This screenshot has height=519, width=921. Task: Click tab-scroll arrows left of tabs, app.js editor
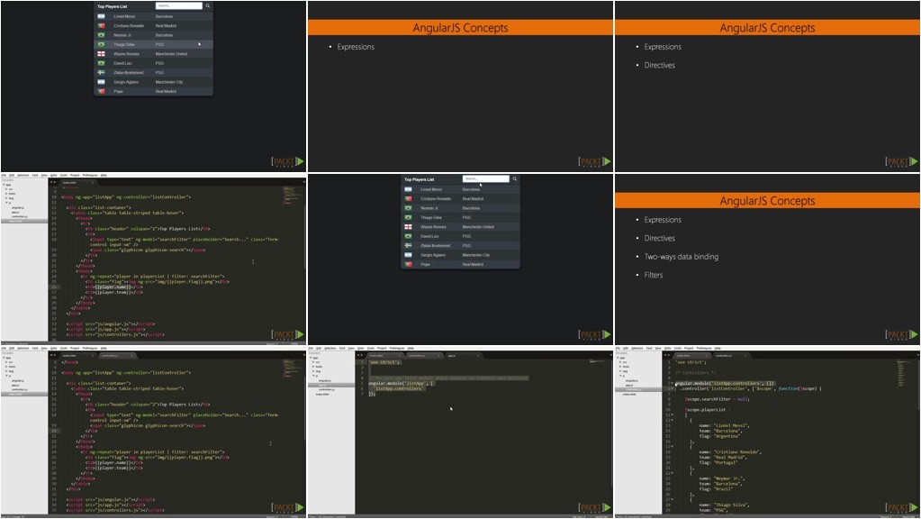click(x=360, y=355)
